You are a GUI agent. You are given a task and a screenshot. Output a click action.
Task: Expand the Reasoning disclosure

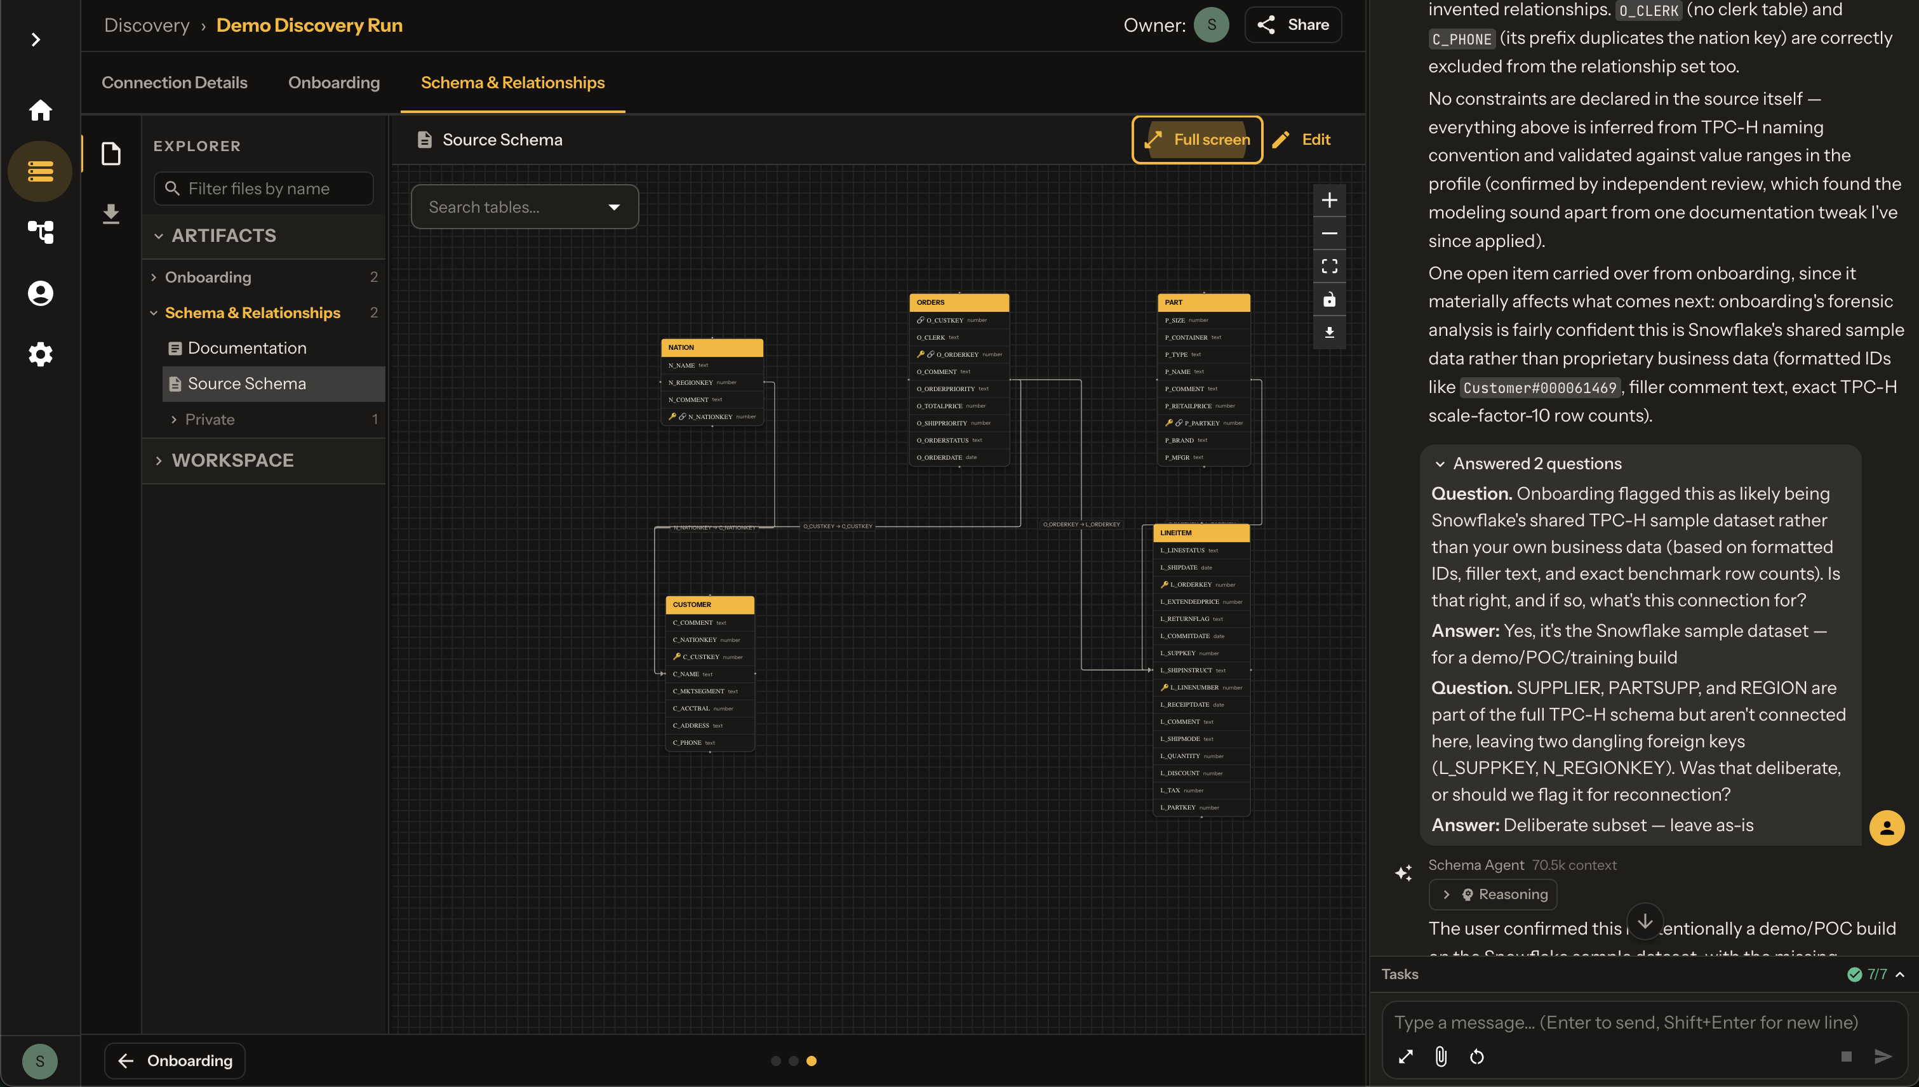click(x=1493, y=895)
